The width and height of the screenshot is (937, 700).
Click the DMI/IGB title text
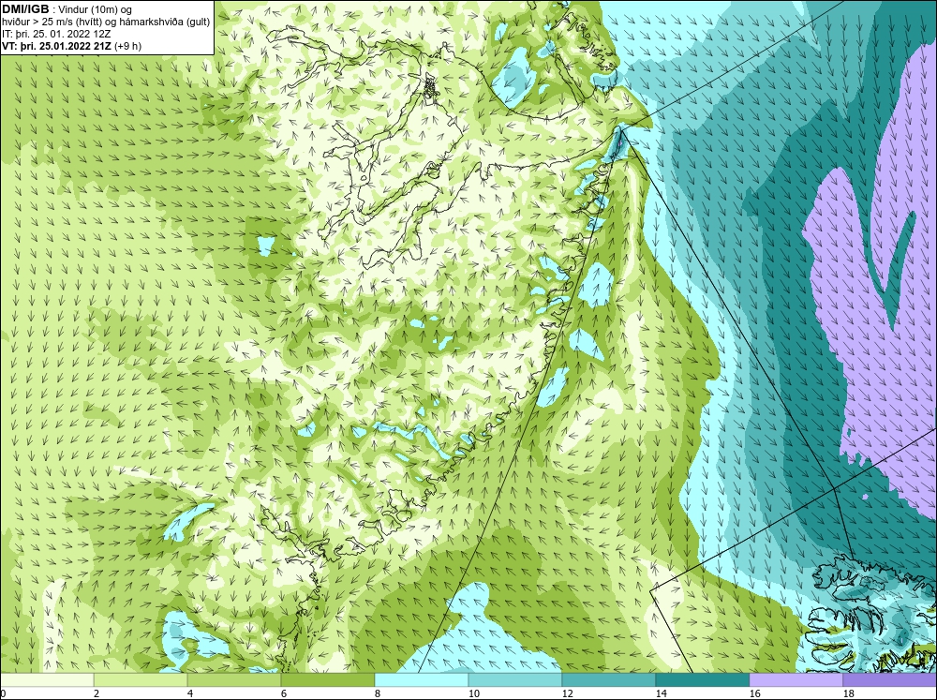[25, 9]
